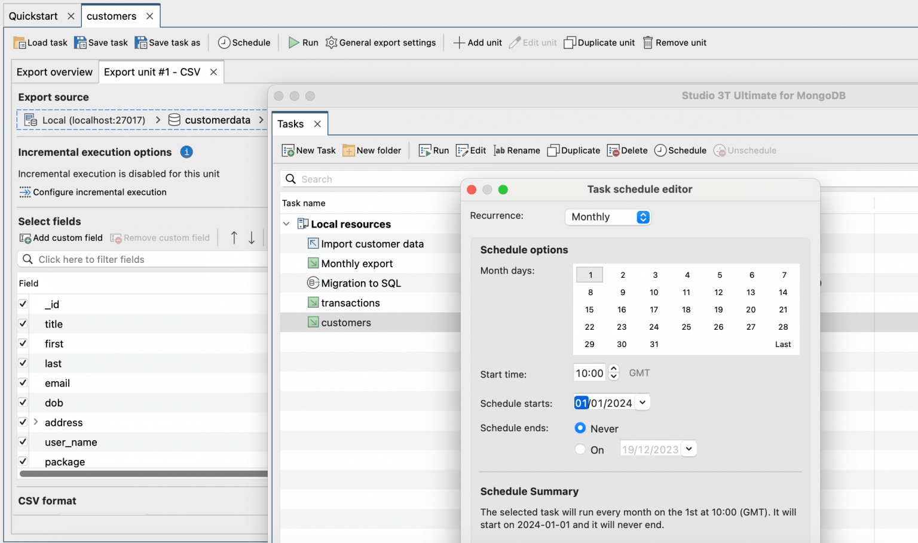Viewport: 918px width, 543px height.
Task: Run the selected task
Action: coord(433,150)
